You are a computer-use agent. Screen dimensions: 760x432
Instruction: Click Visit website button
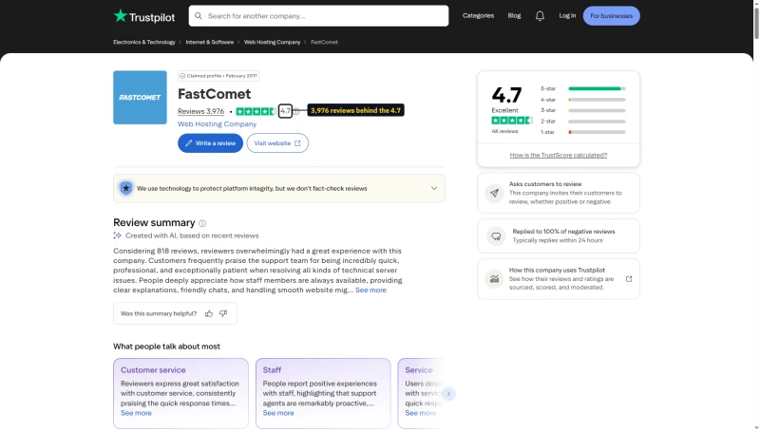pos(277,143)
